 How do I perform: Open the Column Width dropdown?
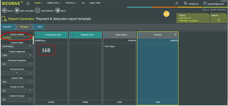17,46
